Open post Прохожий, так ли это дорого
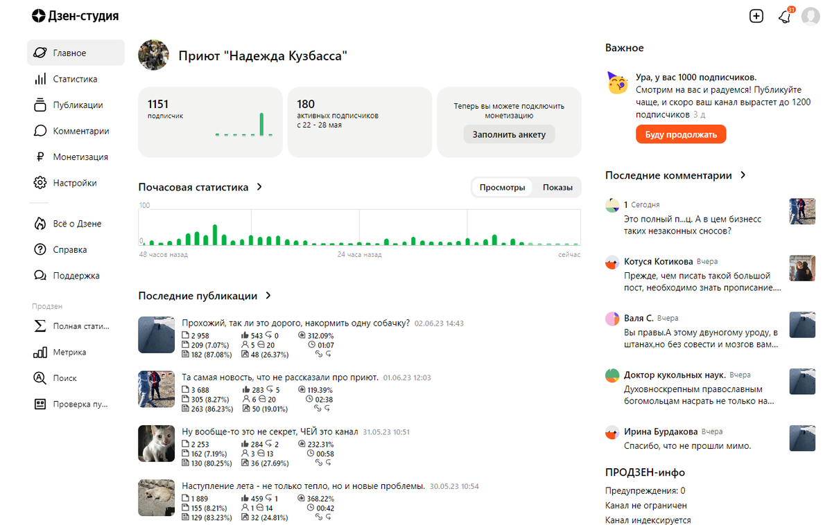The height and width of the screenshot is (525, 832). point(296,323)
